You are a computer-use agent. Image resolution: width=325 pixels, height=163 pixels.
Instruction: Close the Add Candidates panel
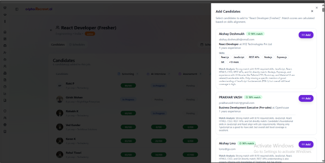pos(312,11)
